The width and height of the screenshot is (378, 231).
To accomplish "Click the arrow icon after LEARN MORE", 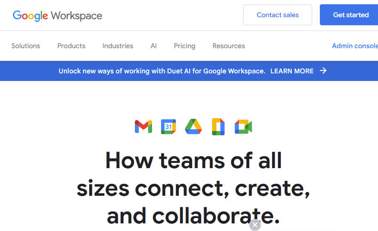I will pos(323,70).
